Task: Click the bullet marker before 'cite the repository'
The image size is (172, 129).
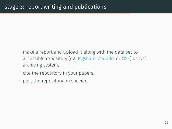Action: click(20, 73)
